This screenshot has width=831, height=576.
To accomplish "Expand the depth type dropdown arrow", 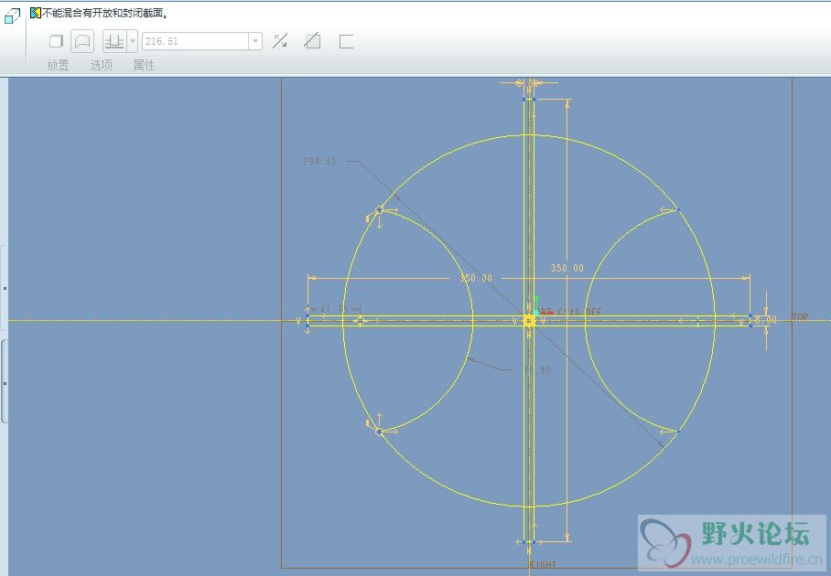I will point(133,41).
